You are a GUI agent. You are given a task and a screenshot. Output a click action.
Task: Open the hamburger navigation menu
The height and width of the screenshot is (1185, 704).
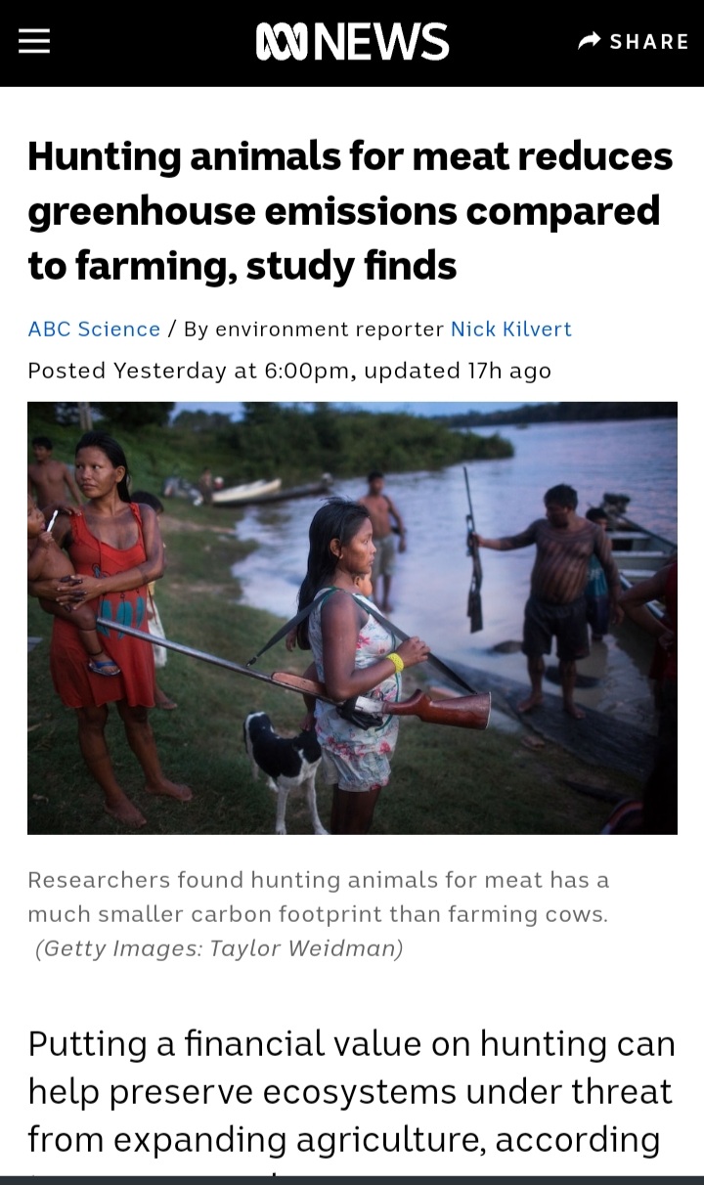34,41
